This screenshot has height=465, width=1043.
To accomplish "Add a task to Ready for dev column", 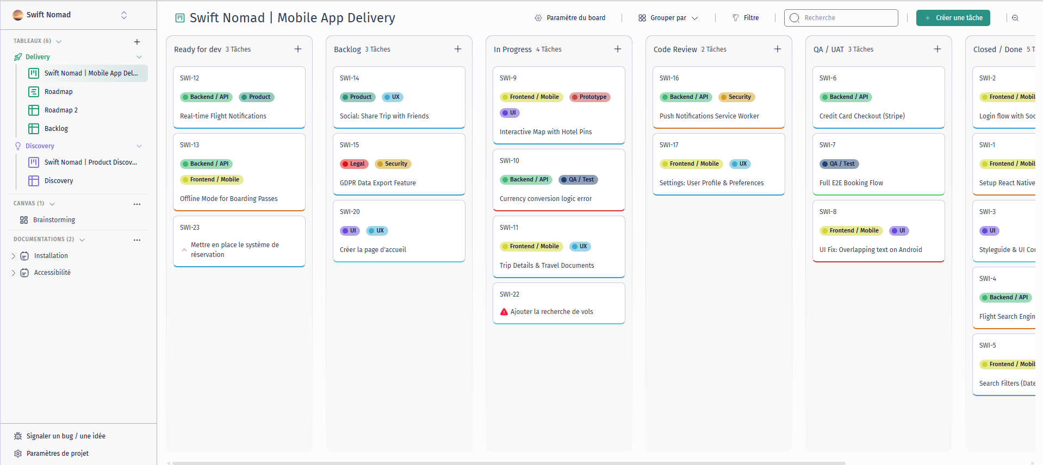I will click(298, 49).
